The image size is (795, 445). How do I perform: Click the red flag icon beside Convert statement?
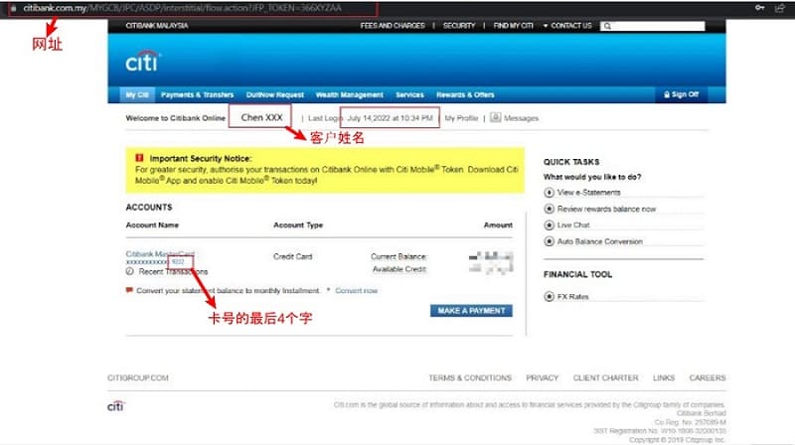[129, 290]
